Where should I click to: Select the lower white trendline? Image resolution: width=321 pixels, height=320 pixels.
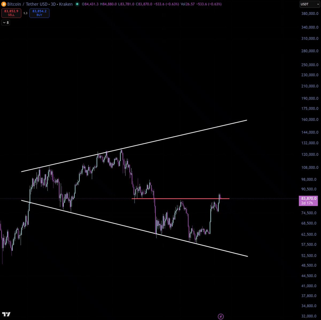tap(134, 228)
